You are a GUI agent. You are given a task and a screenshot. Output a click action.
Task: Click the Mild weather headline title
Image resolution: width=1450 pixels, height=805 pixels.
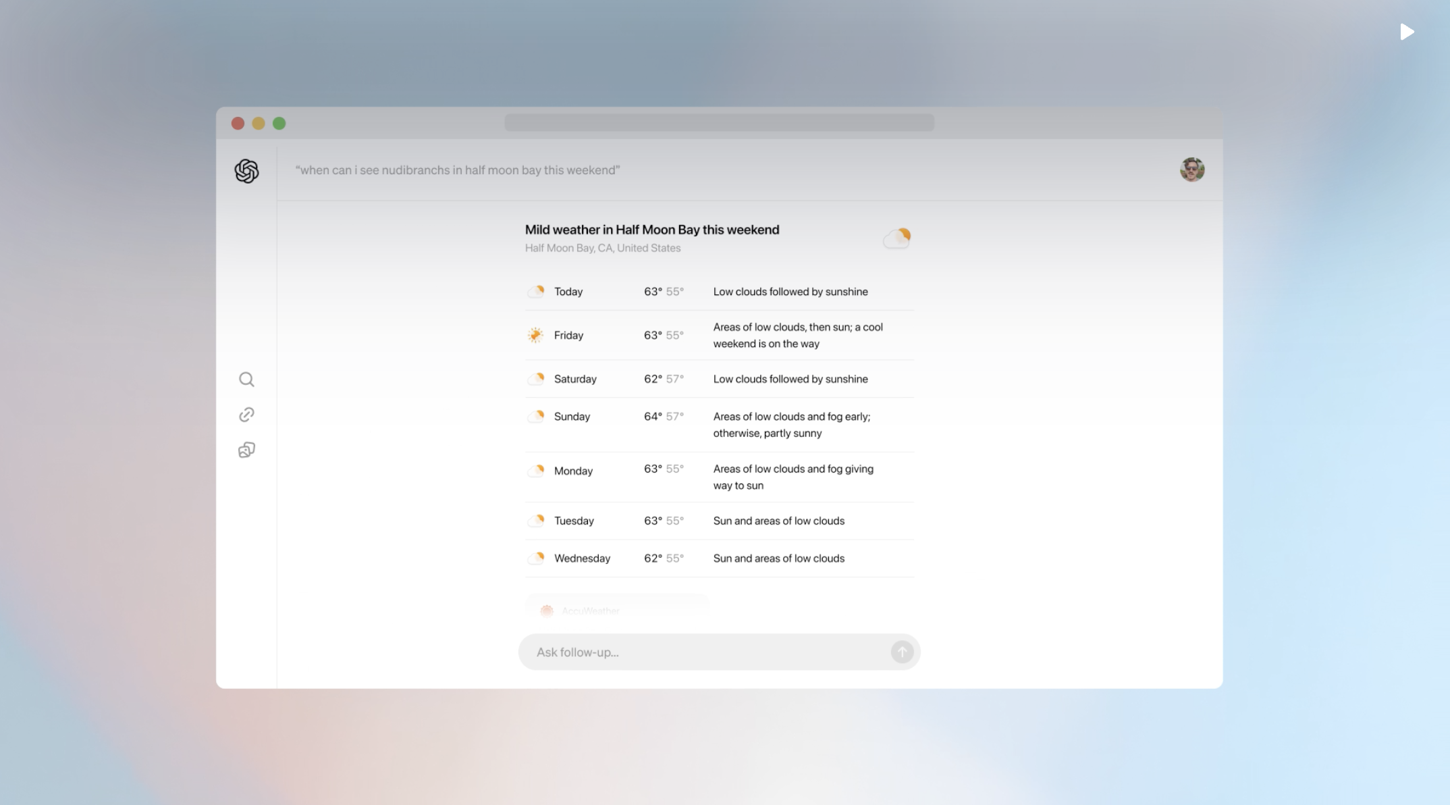651,230
